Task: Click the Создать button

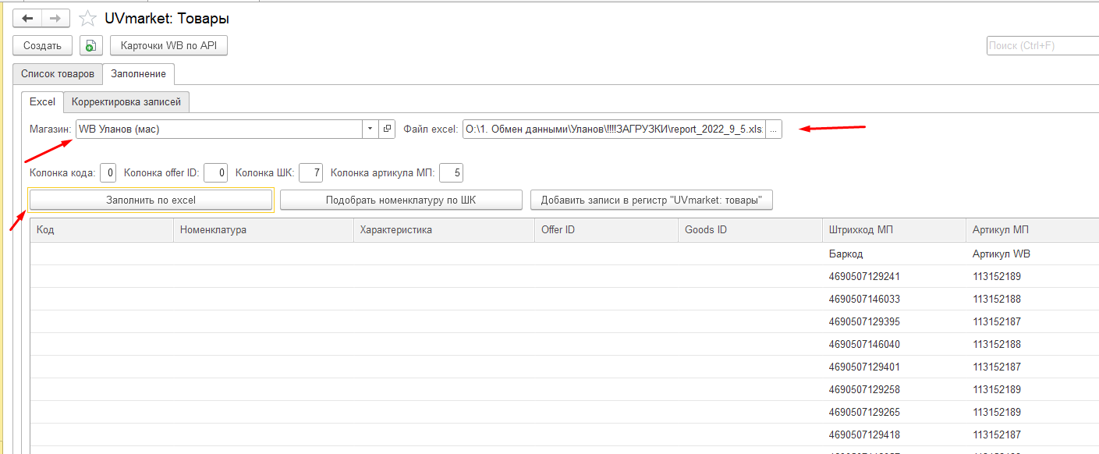Action: [x=43, y=46]
